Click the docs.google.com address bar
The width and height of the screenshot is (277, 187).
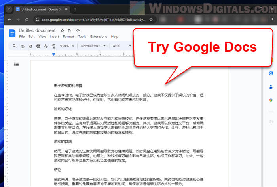point(94,20)
